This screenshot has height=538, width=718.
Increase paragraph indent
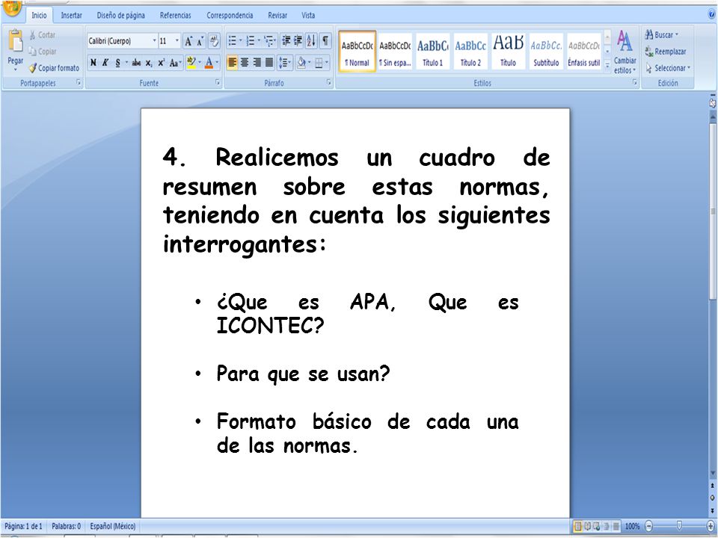pyautogui.click(x=298, y=41)
